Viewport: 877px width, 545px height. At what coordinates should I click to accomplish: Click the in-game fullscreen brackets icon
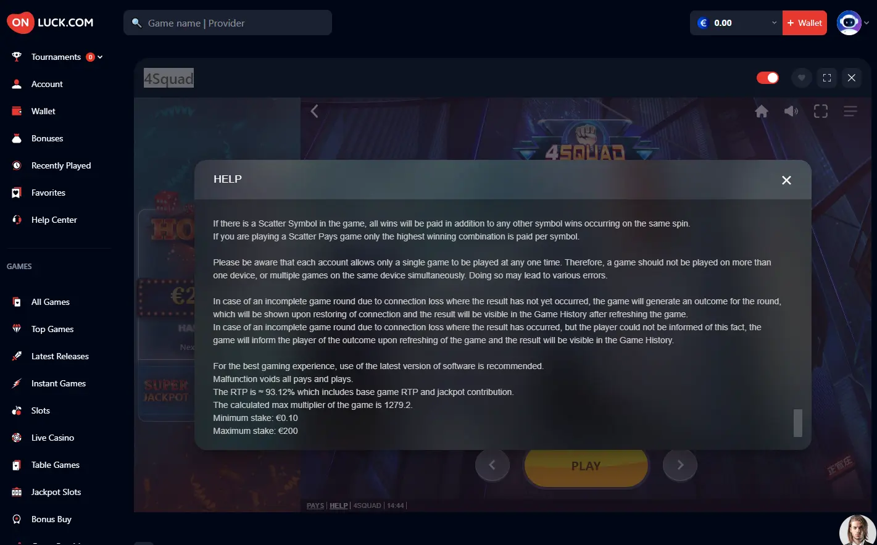[x=820, y=111]
